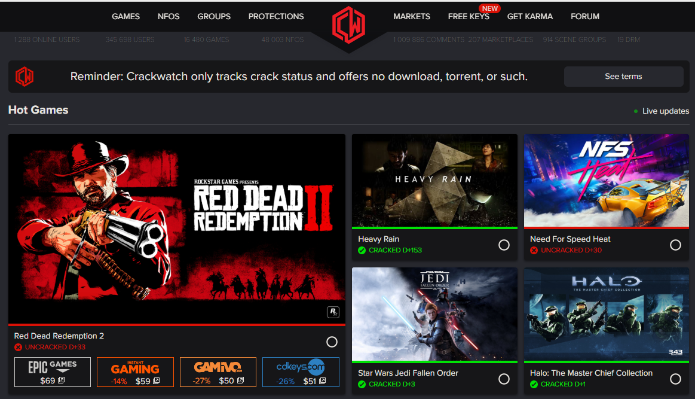The height and width of the screenshot is (399, 695).
Task: Click the cracked checkmark under Halo Master Chief Collection
Action: point(534,385)
